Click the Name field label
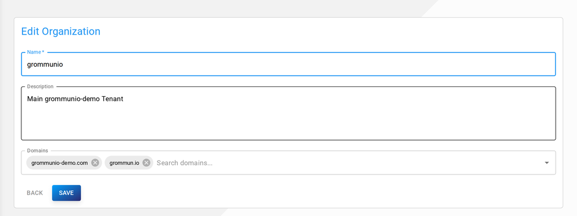The height and width of the screenshot is (216, 577). [x=34, y=52]
